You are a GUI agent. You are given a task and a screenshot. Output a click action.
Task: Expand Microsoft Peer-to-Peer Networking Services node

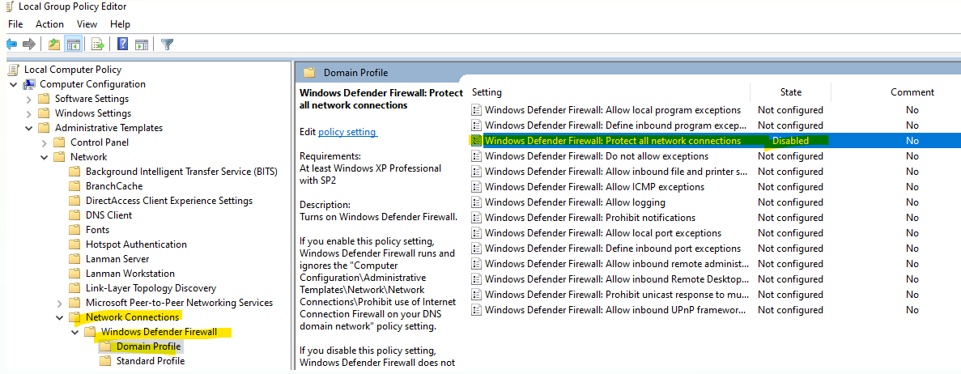tap(59, 303)
